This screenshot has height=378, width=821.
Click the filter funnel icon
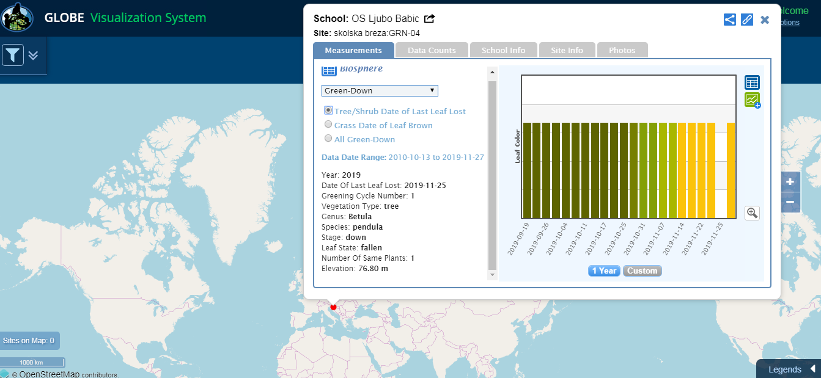pyautogui.click(x=13, y=55)
